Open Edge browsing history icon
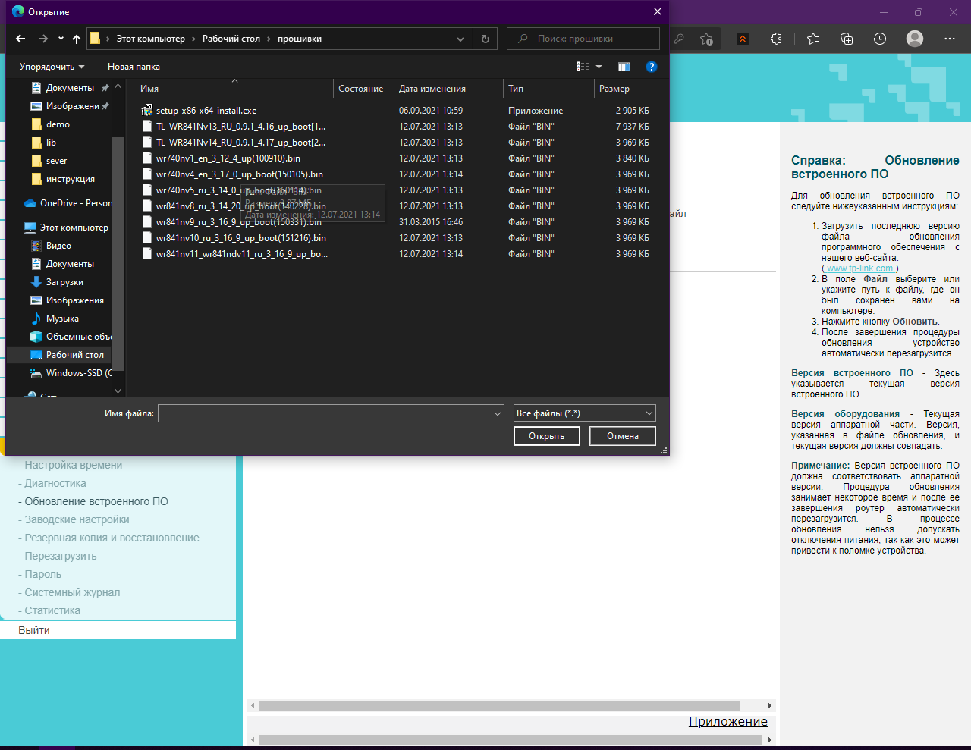 click(880, 39)
